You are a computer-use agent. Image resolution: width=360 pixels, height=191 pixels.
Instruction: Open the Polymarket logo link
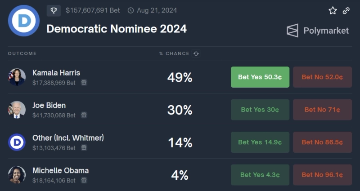pyautogui.click(x=318, y=31)
